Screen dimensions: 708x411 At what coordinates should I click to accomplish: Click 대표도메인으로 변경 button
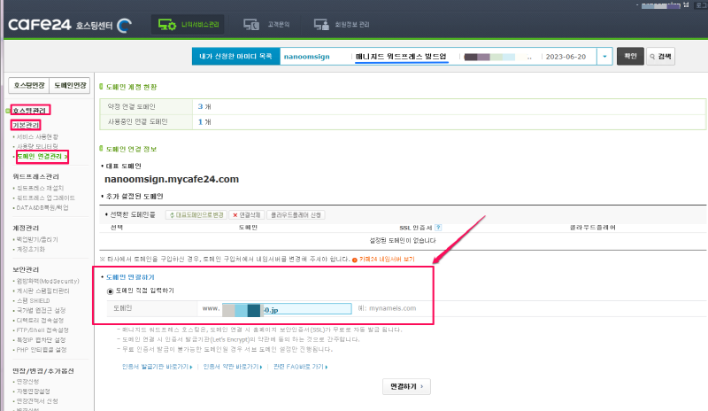pos(196,214)
